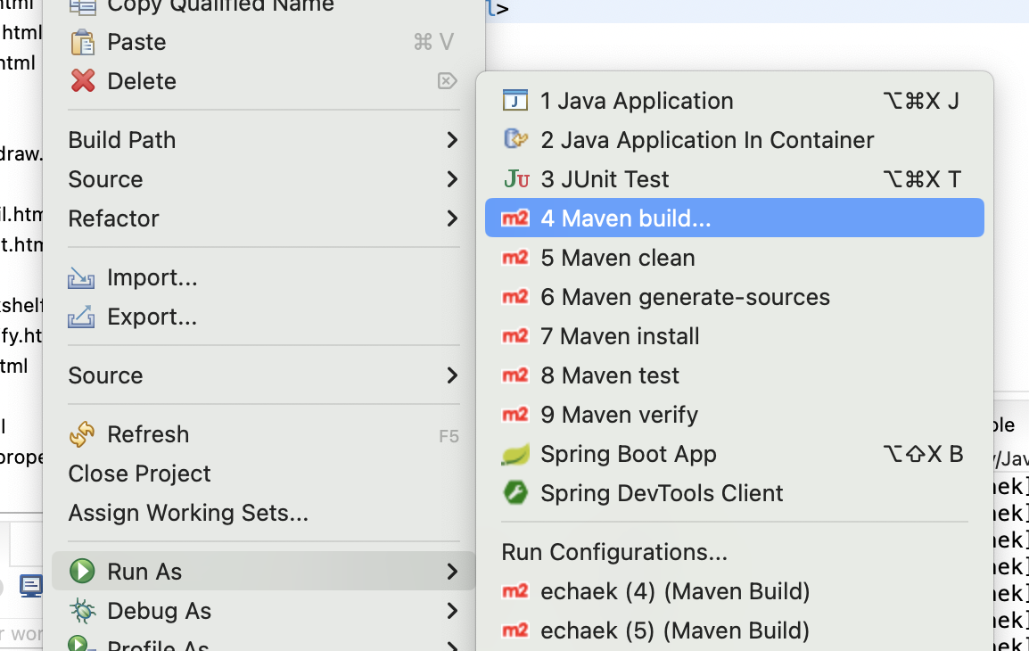
Task: Select 8 Maven test
Action: (x=735, y=375)
